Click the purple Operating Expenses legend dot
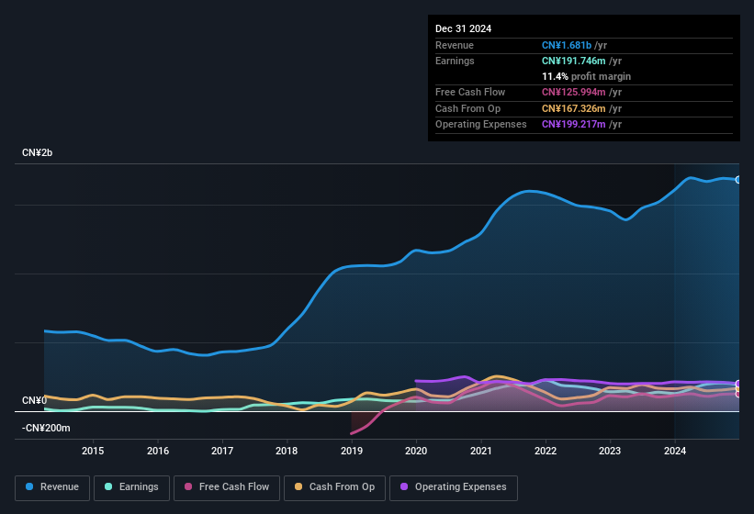 (x=405, y=487)
